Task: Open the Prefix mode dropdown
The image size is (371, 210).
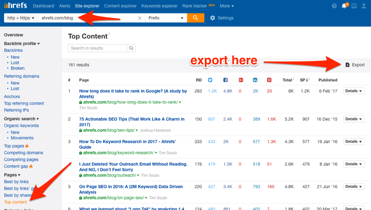Action: pos(166,18)
